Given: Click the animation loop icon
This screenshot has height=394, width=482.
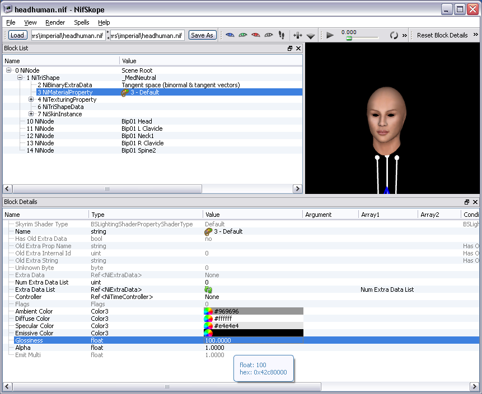Looking at the screenshot, I should pos(394,35).
